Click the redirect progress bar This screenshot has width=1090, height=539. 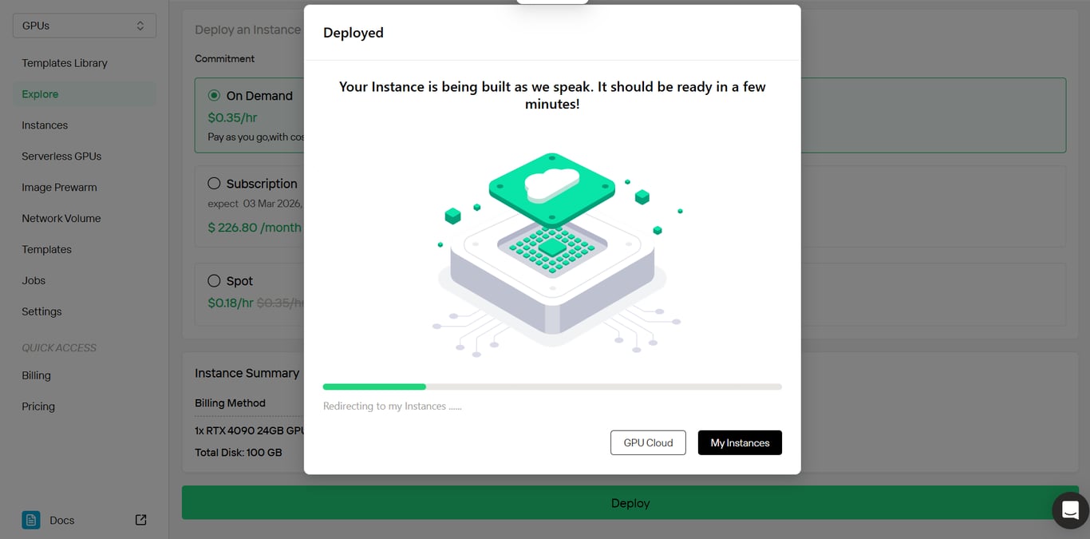[x=552, y=386]
